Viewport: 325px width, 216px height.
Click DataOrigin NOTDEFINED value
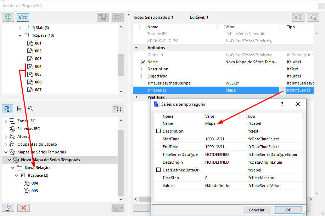coord(217,162)
